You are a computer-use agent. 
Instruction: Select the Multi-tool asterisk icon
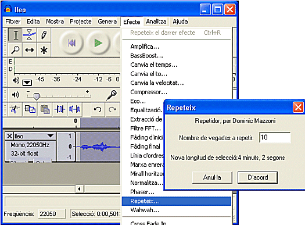[x=44, y=50]
